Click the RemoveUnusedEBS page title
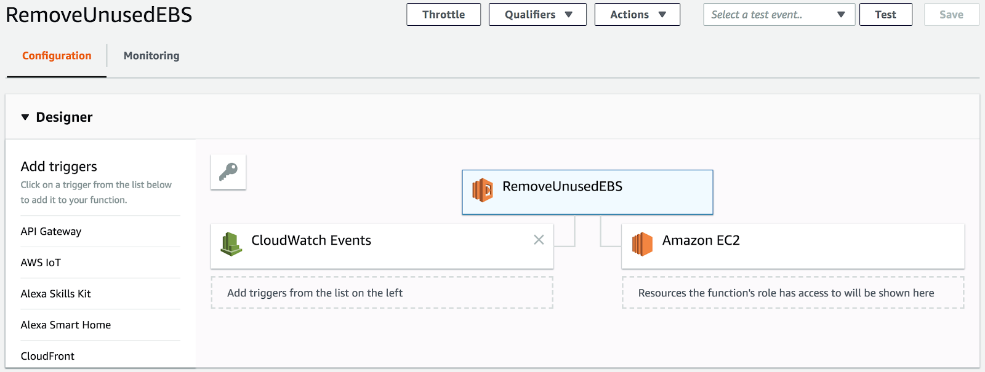Image resolution: width=985 pixels, height=372 pixels. coord(99,15)
